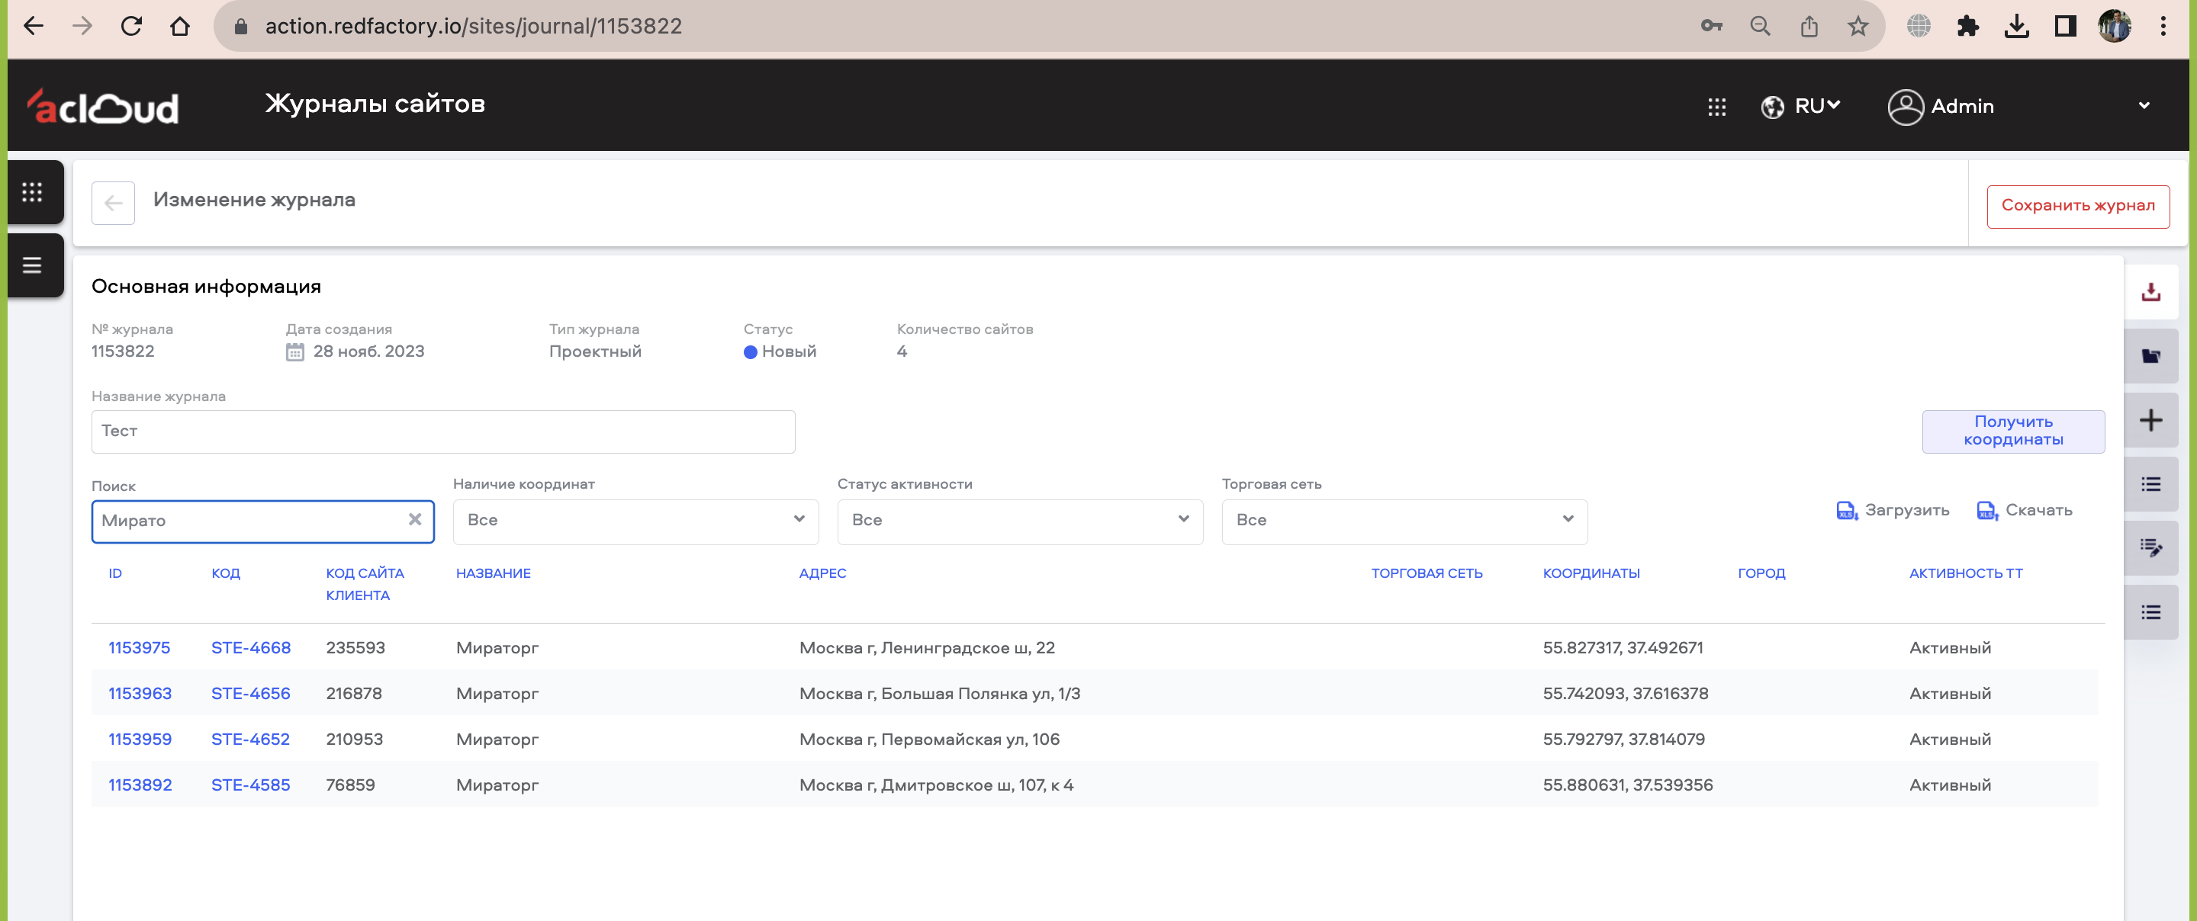This screenshot has width=2197, height=921.
Task: Open the Статус активности dropdown
Action: pyautogui.click(x=1020, y=521)
